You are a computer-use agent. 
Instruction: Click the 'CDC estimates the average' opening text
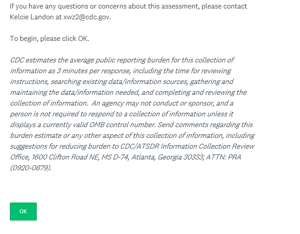[50, 60]
